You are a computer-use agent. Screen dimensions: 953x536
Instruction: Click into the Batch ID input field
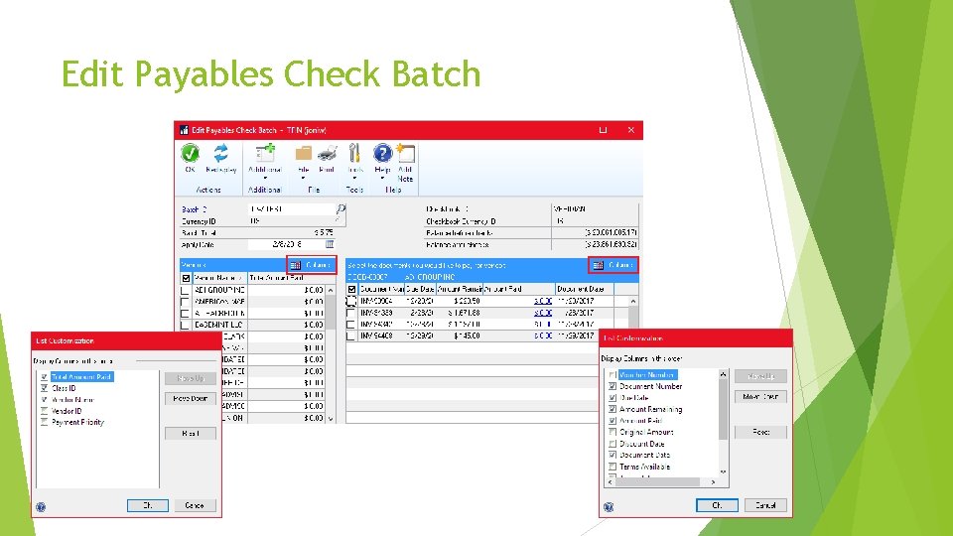tap(292, 209)
